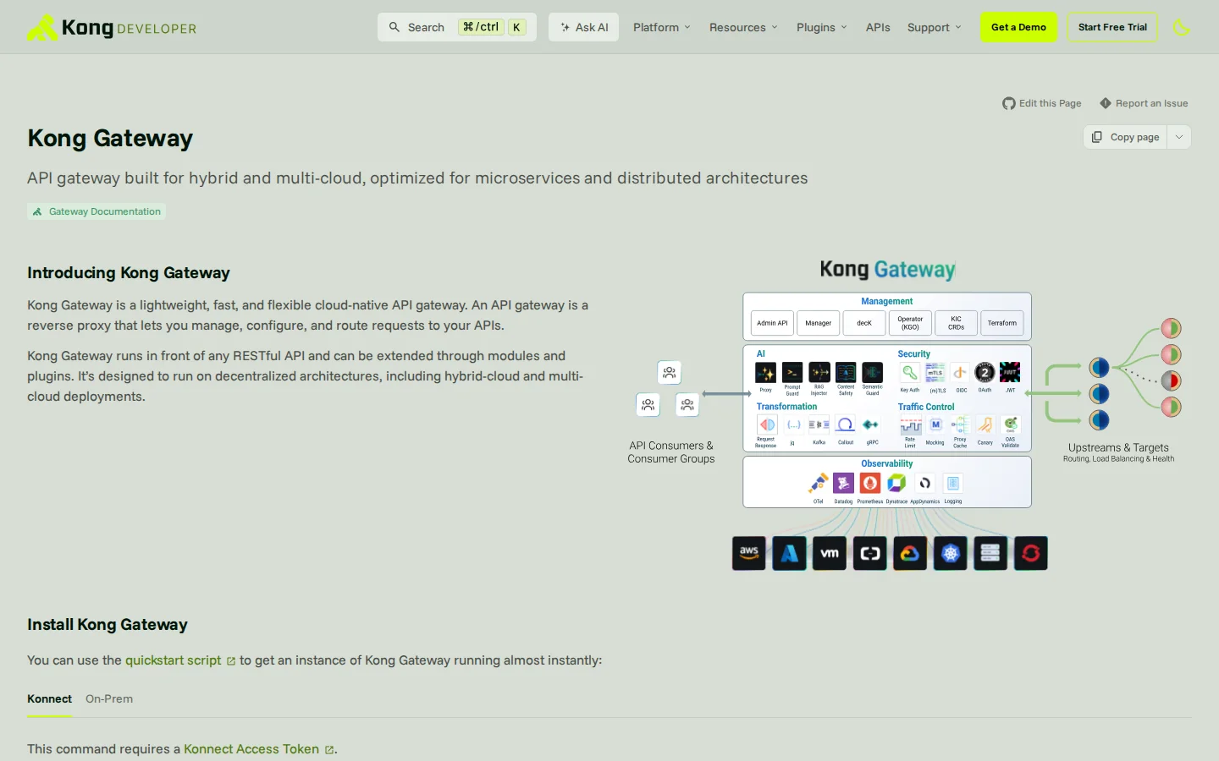Click the OAuth 2 icon
1219x761 pixels.
[x=985, y=373]
